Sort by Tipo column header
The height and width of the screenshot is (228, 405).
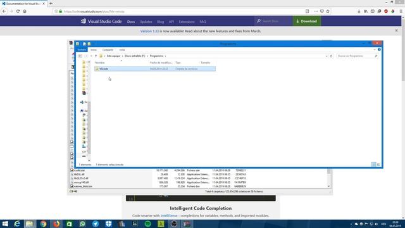[x=178, y=63]
